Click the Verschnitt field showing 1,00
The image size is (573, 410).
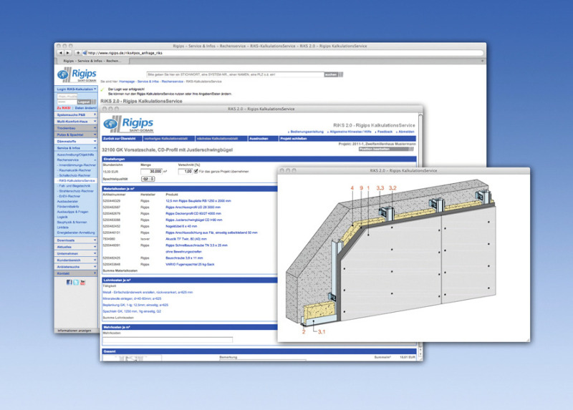click(186, 171)
